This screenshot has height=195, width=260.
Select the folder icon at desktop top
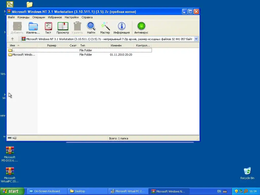(29, 4)
